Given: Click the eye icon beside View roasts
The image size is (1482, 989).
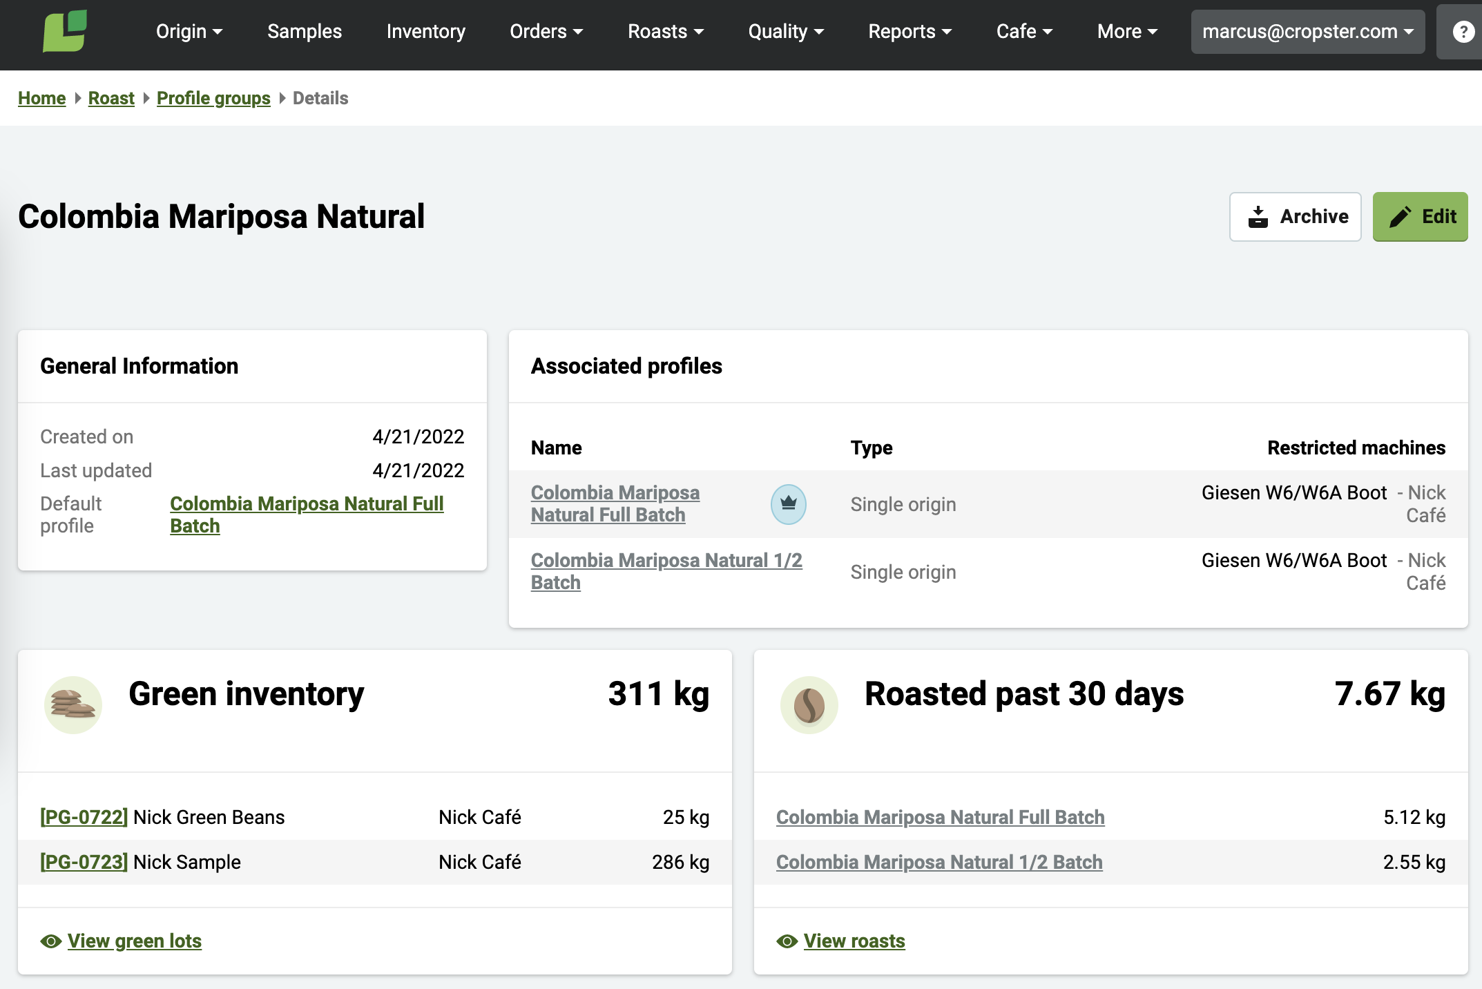Looking at the screenshot, I should [787, 941].
